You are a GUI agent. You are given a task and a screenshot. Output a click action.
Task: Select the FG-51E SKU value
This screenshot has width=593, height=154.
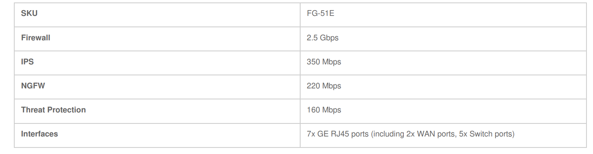(321, 13)
